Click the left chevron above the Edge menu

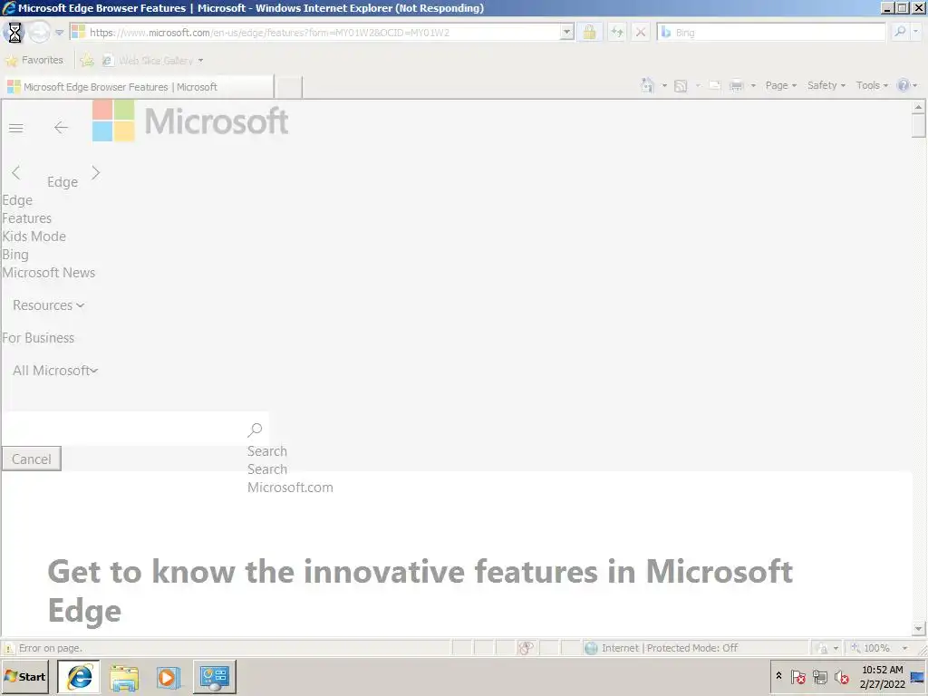pos(16,172)
